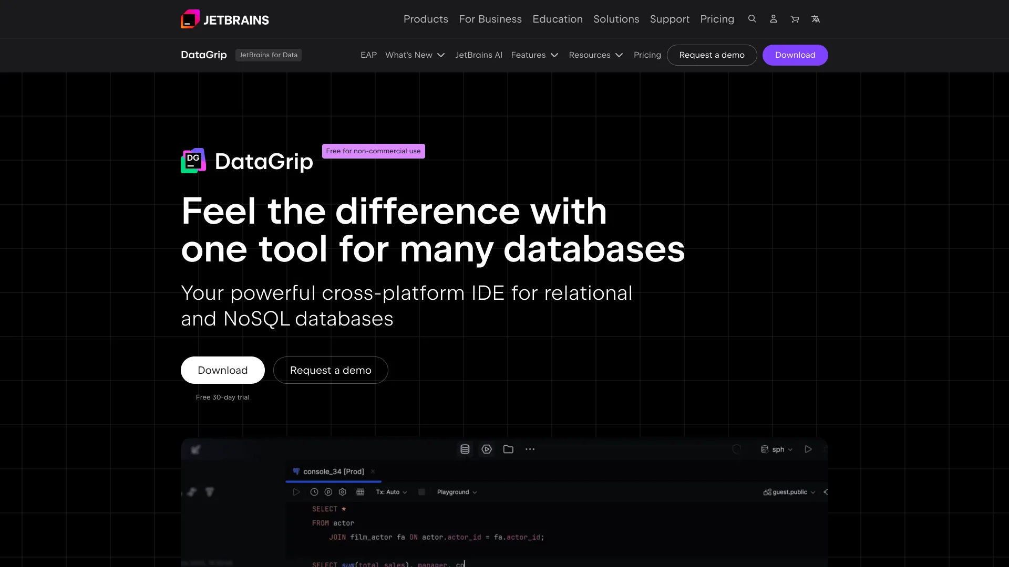
Task: Click the services play-circle icon in IDE toolbar
Action: coord(487,449)
